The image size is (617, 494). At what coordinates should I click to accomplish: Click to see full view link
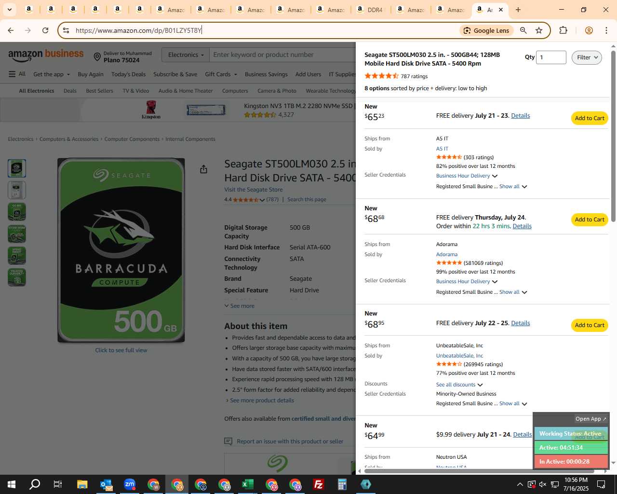[x=121, y=350]
